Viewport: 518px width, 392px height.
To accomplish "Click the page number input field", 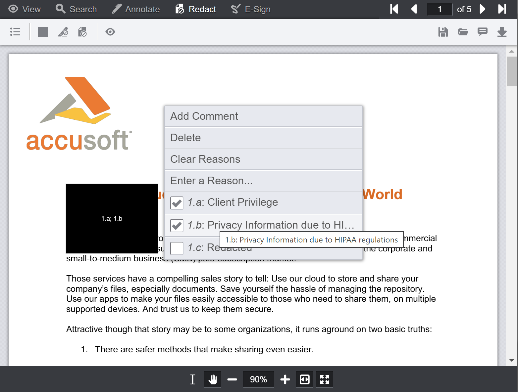I will tap(440, 9).
